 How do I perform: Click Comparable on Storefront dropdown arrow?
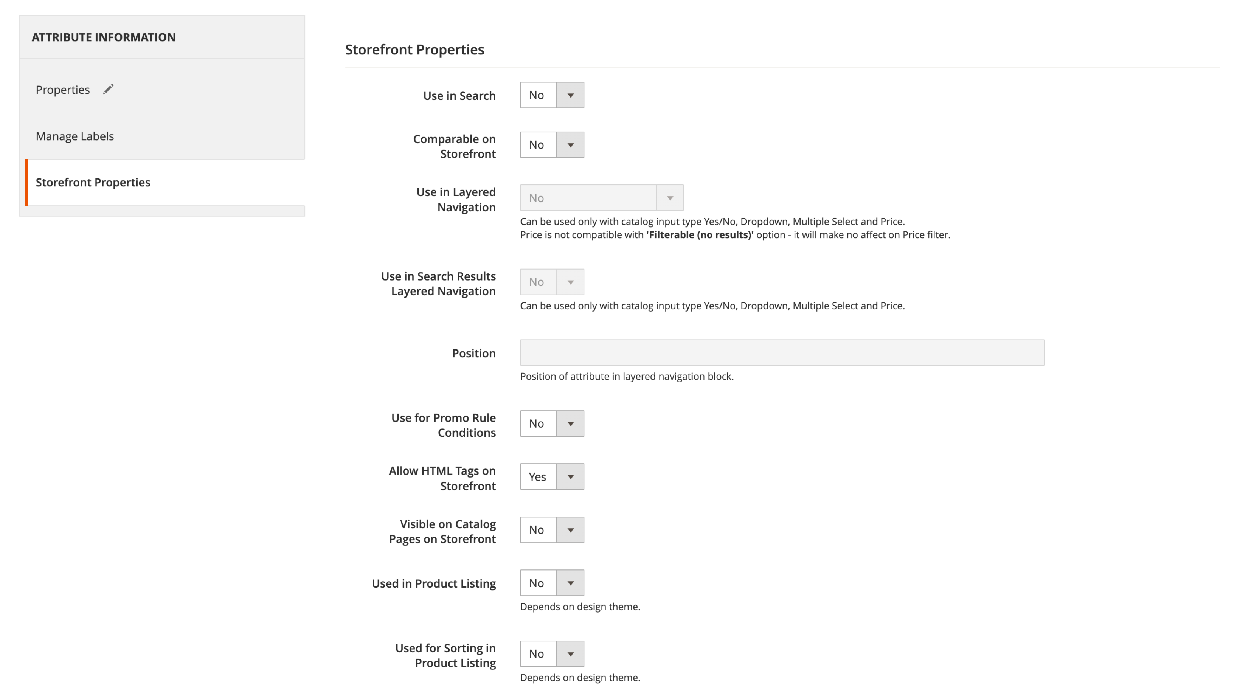(571, 144)
